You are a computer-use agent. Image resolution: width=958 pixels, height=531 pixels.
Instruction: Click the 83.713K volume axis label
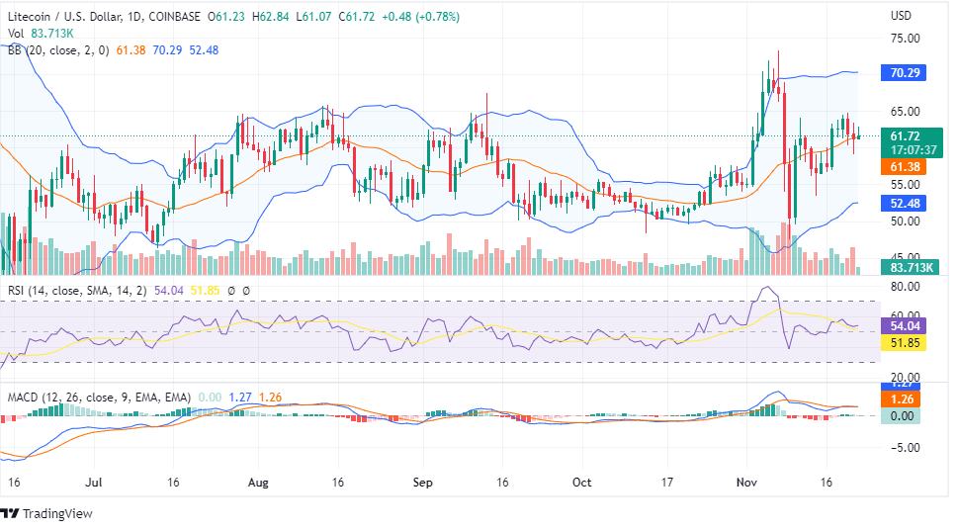click(x=911, y=268)
